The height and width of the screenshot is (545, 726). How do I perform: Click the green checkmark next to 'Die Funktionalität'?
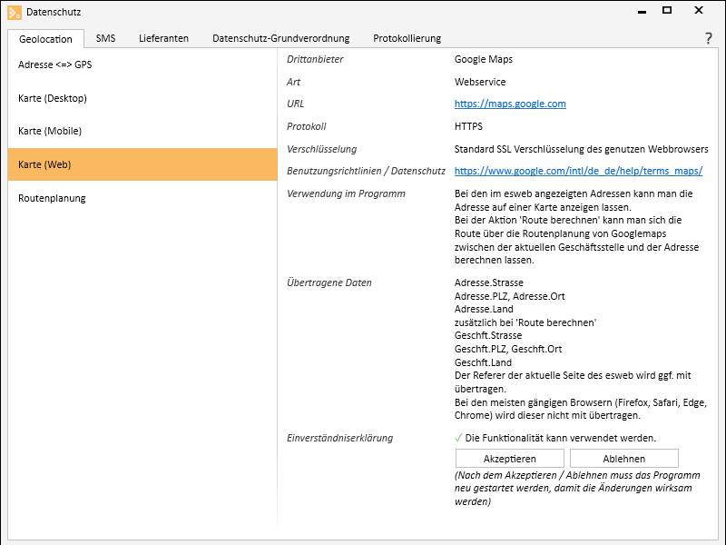coord(458,438)
